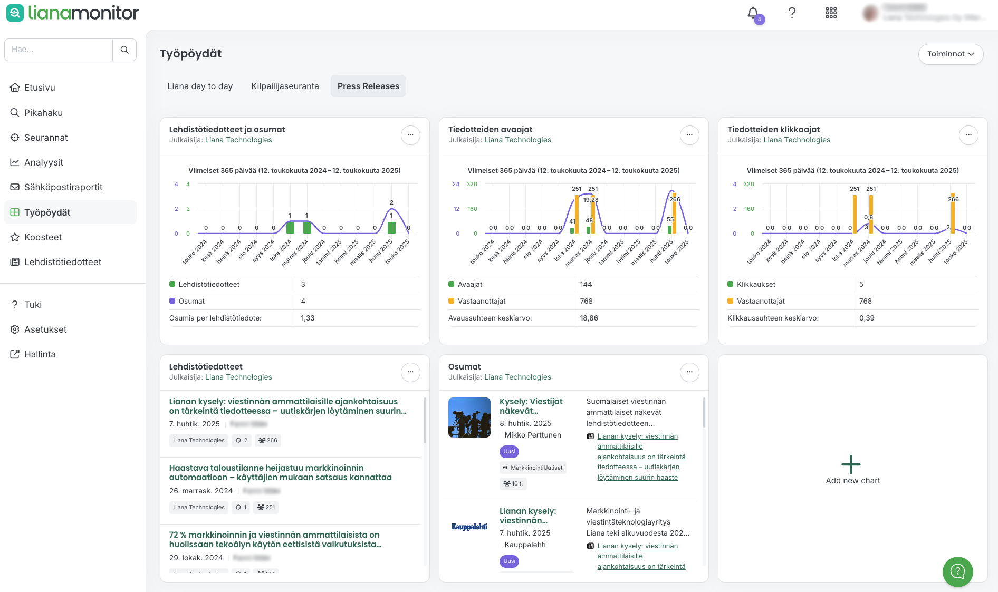Click the 'Add new chart' label
998x592 pixels.
(853, 481)
